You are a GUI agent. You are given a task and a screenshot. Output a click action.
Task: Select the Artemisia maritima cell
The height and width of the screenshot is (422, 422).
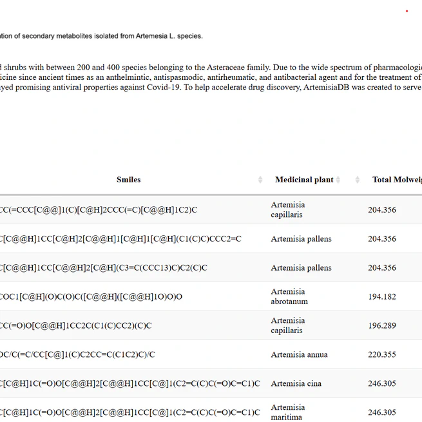click(287, 412)
